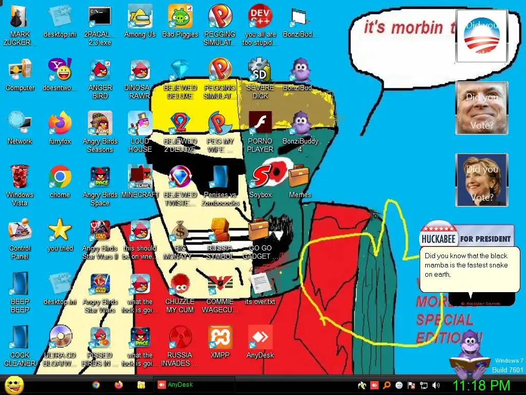Click the black mamba speech bubble

(x=469, y=270)
